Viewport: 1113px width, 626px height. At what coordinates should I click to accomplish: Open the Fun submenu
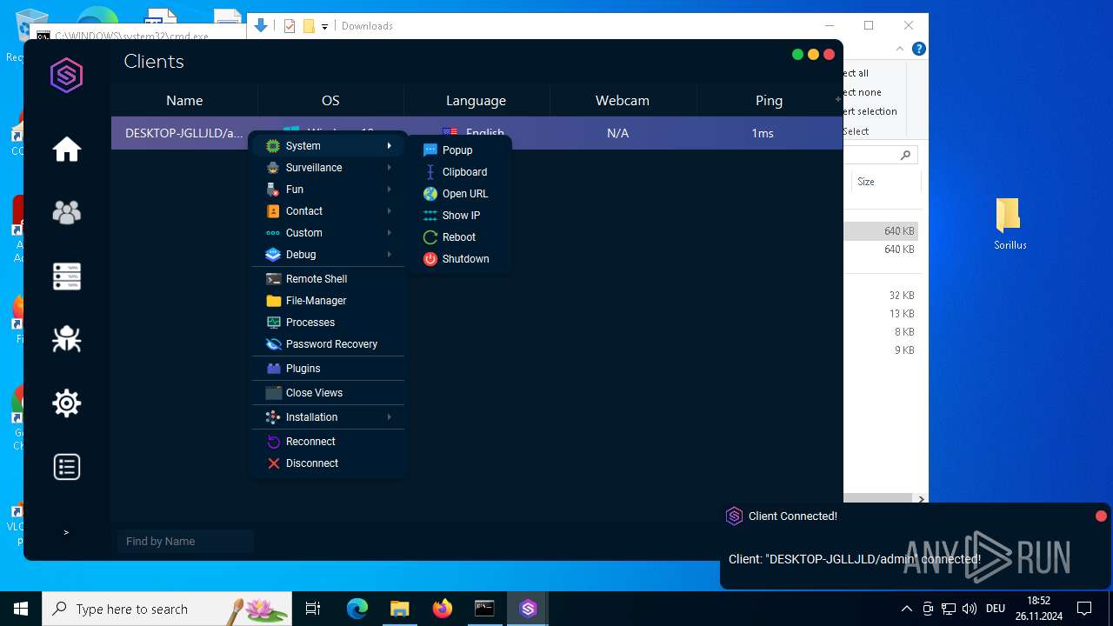tap(329, 190)
